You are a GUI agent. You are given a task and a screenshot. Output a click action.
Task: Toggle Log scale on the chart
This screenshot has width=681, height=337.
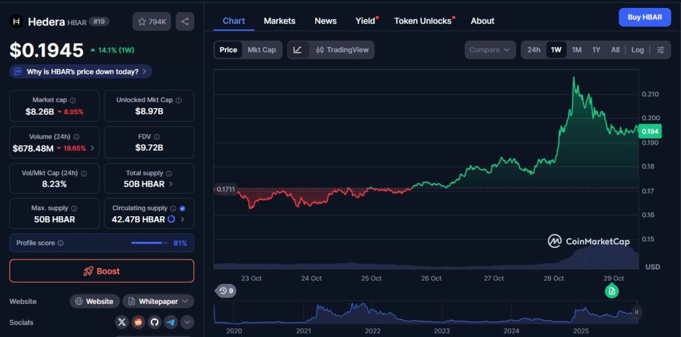coord(637,50)
